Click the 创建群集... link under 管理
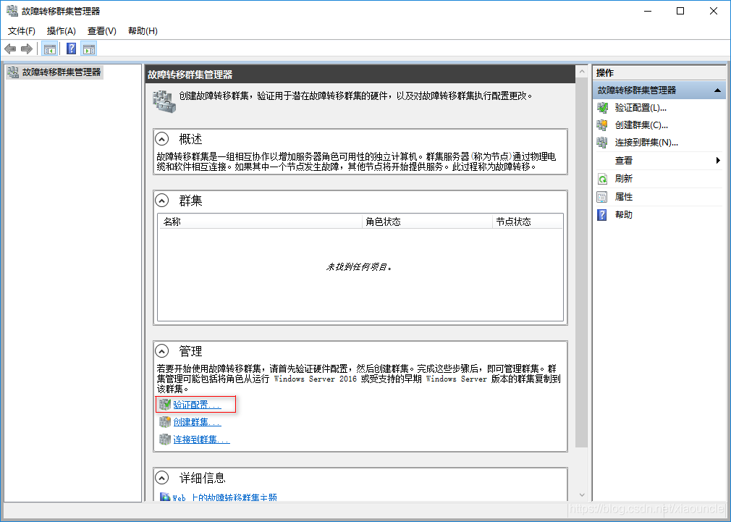The height and width of the screenshot is (522, 731). click(x=197, y=422)
